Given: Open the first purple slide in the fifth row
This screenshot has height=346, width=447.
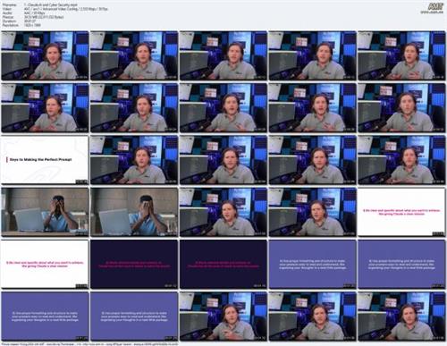Looking at the screenshot, I should 312,264.
